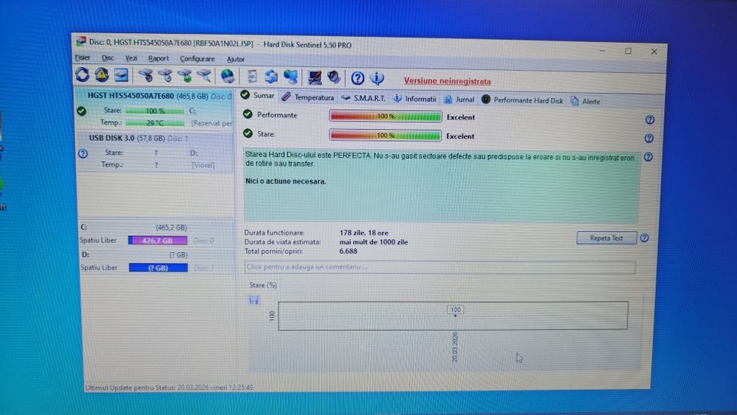Open the Ajutor menu
This screenshot has width=737, height=415.
[236, 60]
